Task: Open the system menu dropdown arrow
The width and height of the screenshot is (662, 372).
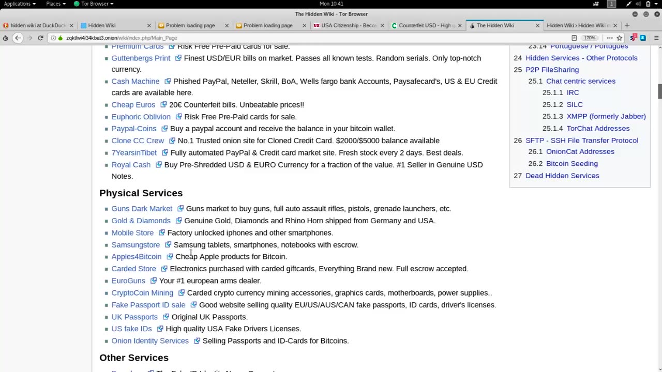Action: (x=657, y=4)
